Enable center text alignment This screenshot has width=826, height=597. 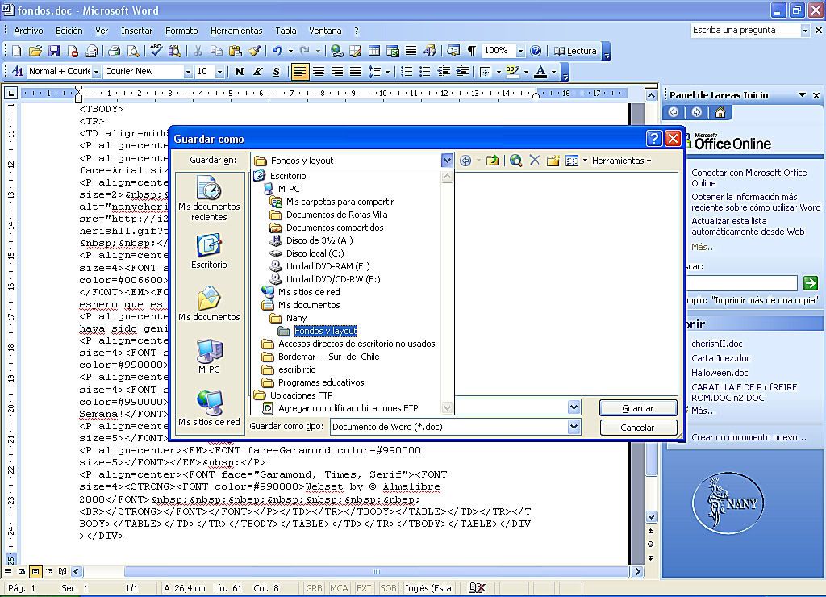pyautogui.click(x=318, y=72)
